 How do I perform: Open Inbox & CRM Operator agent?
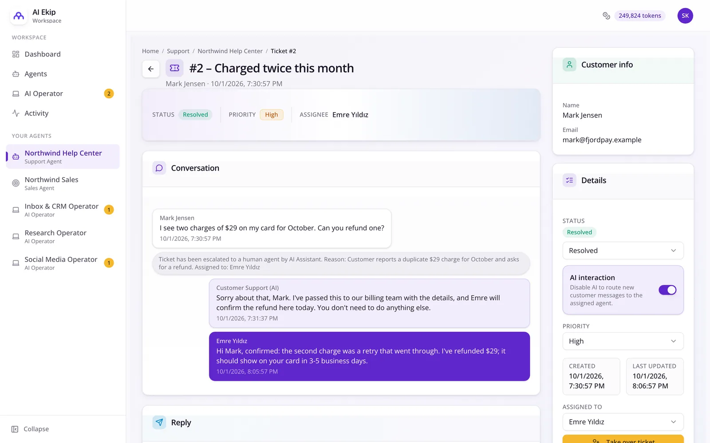coord(63,210)
